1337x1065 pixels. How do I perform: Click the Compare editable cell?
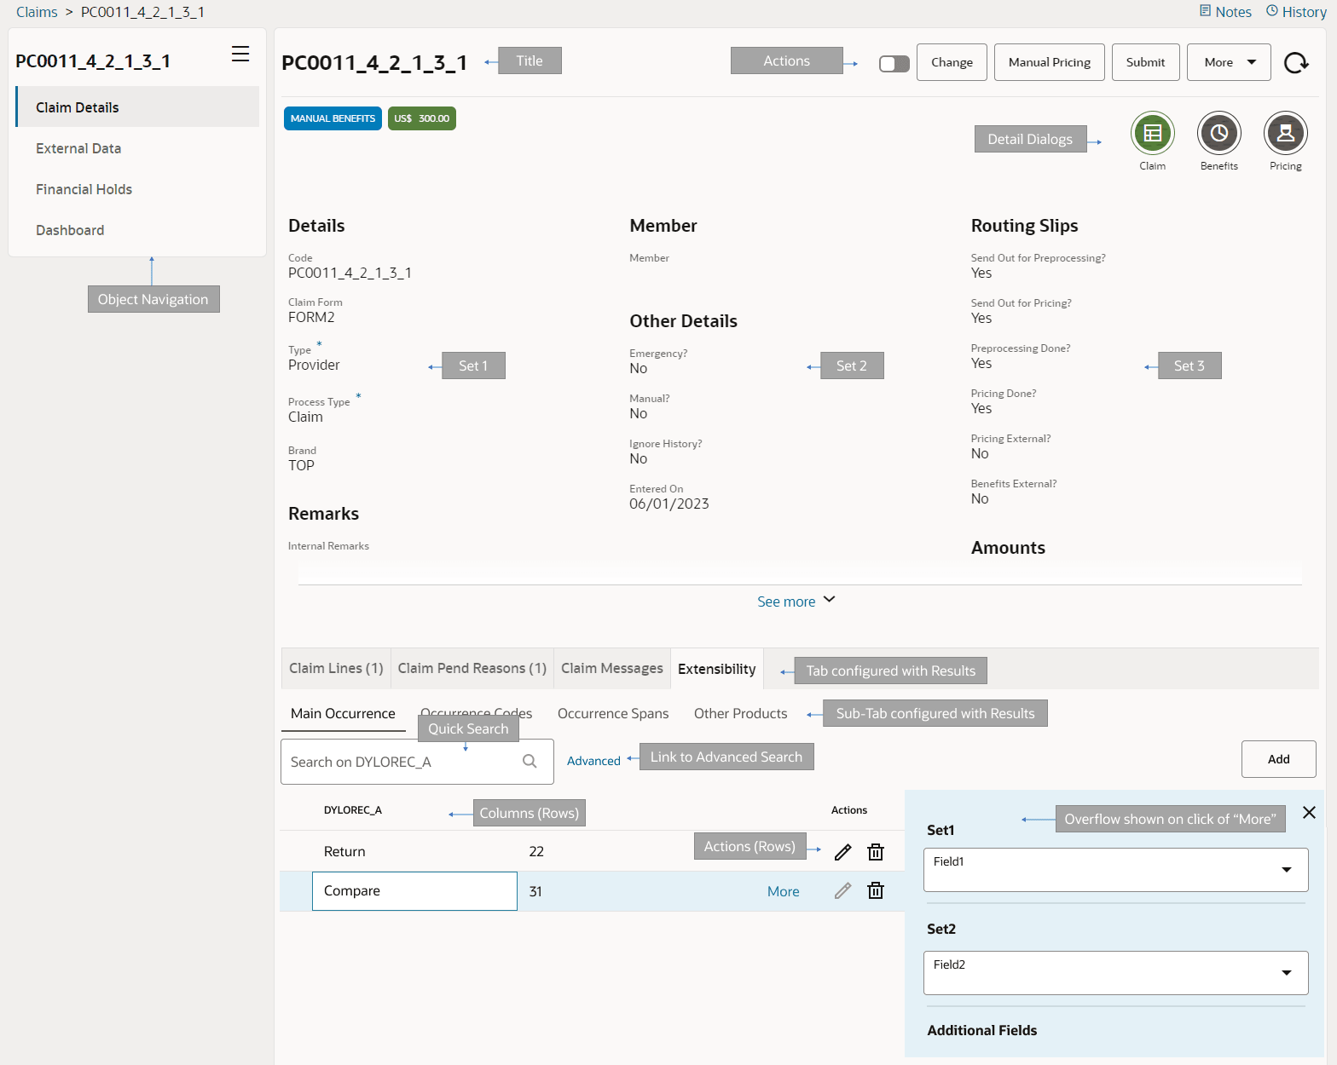pyautogui.click(x=414, y=891)
